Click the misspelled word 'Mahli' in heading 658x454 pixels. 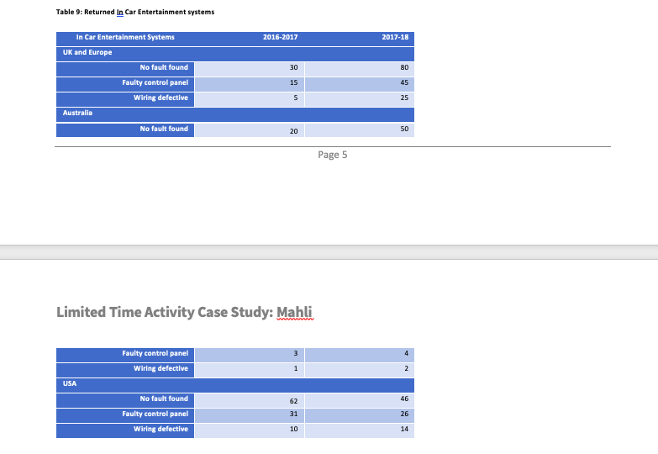tap(294, 313)
